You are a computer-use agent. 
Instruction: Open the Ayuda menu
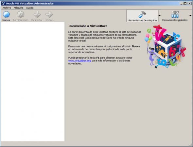[x=30, y=8]
